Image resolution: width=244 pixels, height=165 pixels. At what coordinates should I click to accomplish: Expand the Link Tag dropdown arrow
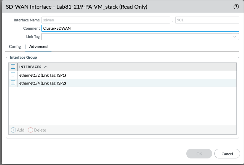[235, 37]
